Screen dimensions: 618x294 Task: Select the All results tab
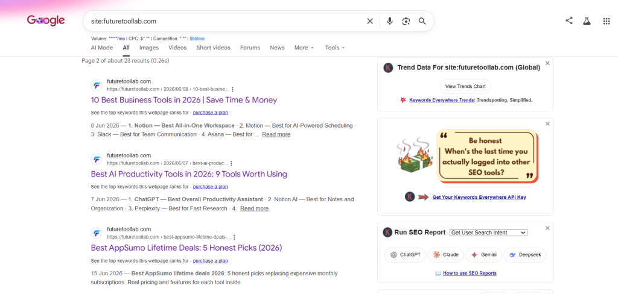point(126,48)
